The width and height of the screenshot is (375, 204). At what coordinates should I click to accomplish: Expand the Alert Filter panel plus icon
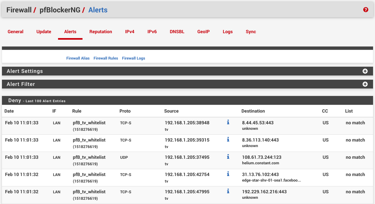click(365, 84)
